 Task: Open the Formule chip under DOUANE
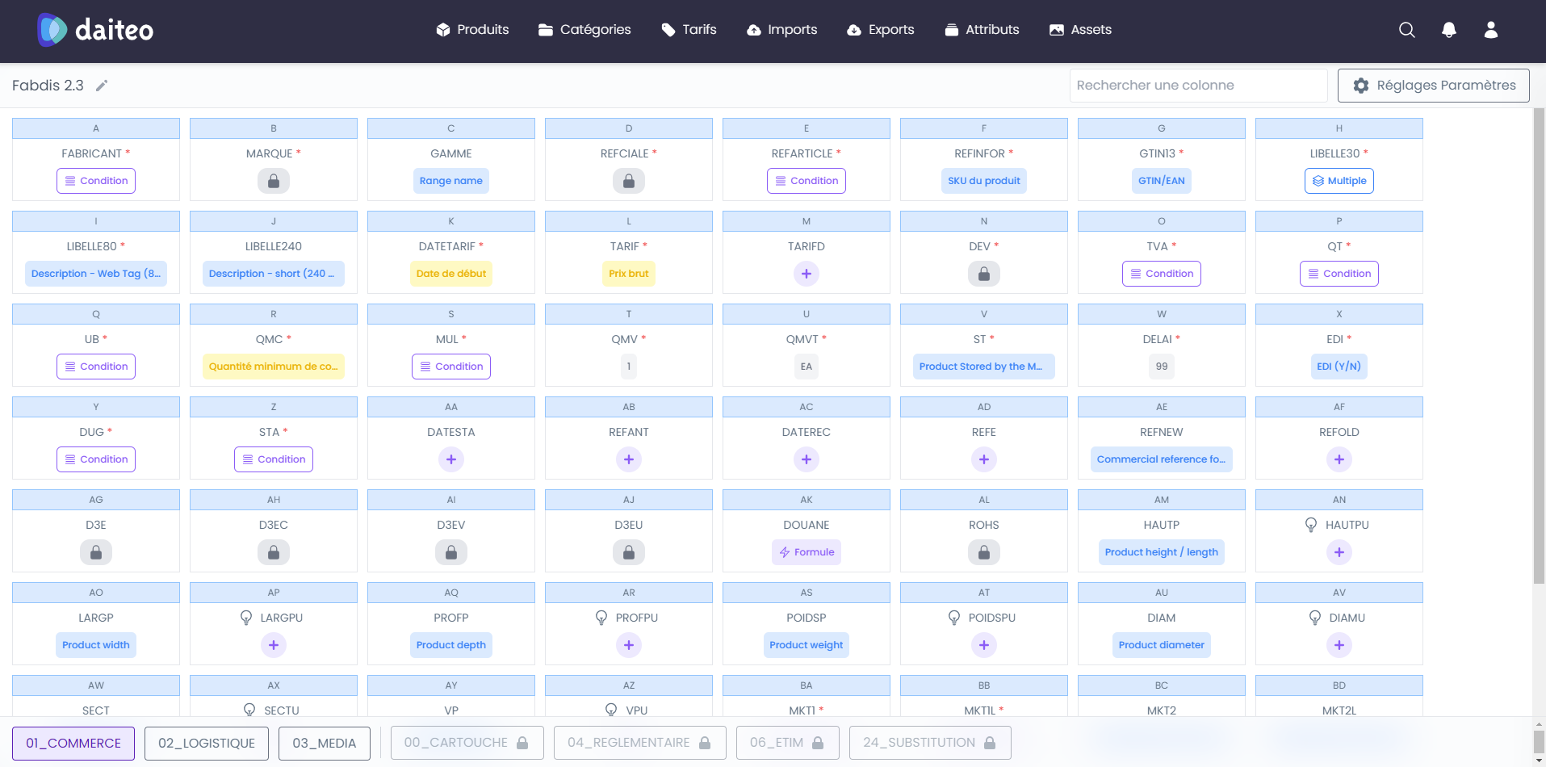806,552
